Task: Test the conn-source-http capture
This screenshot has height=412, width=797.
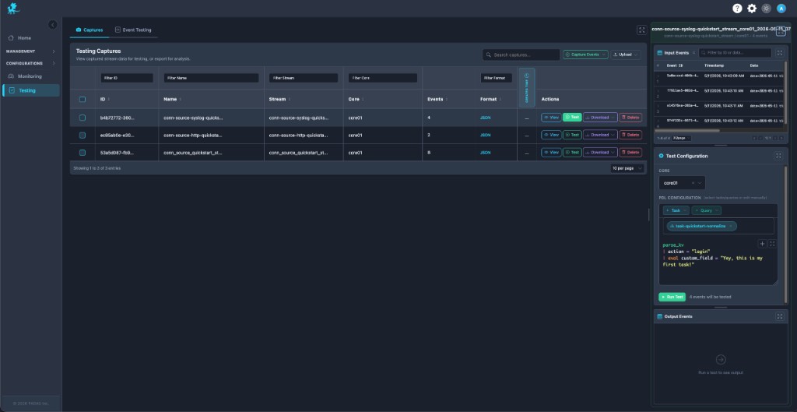Action: tap(572, 135)
